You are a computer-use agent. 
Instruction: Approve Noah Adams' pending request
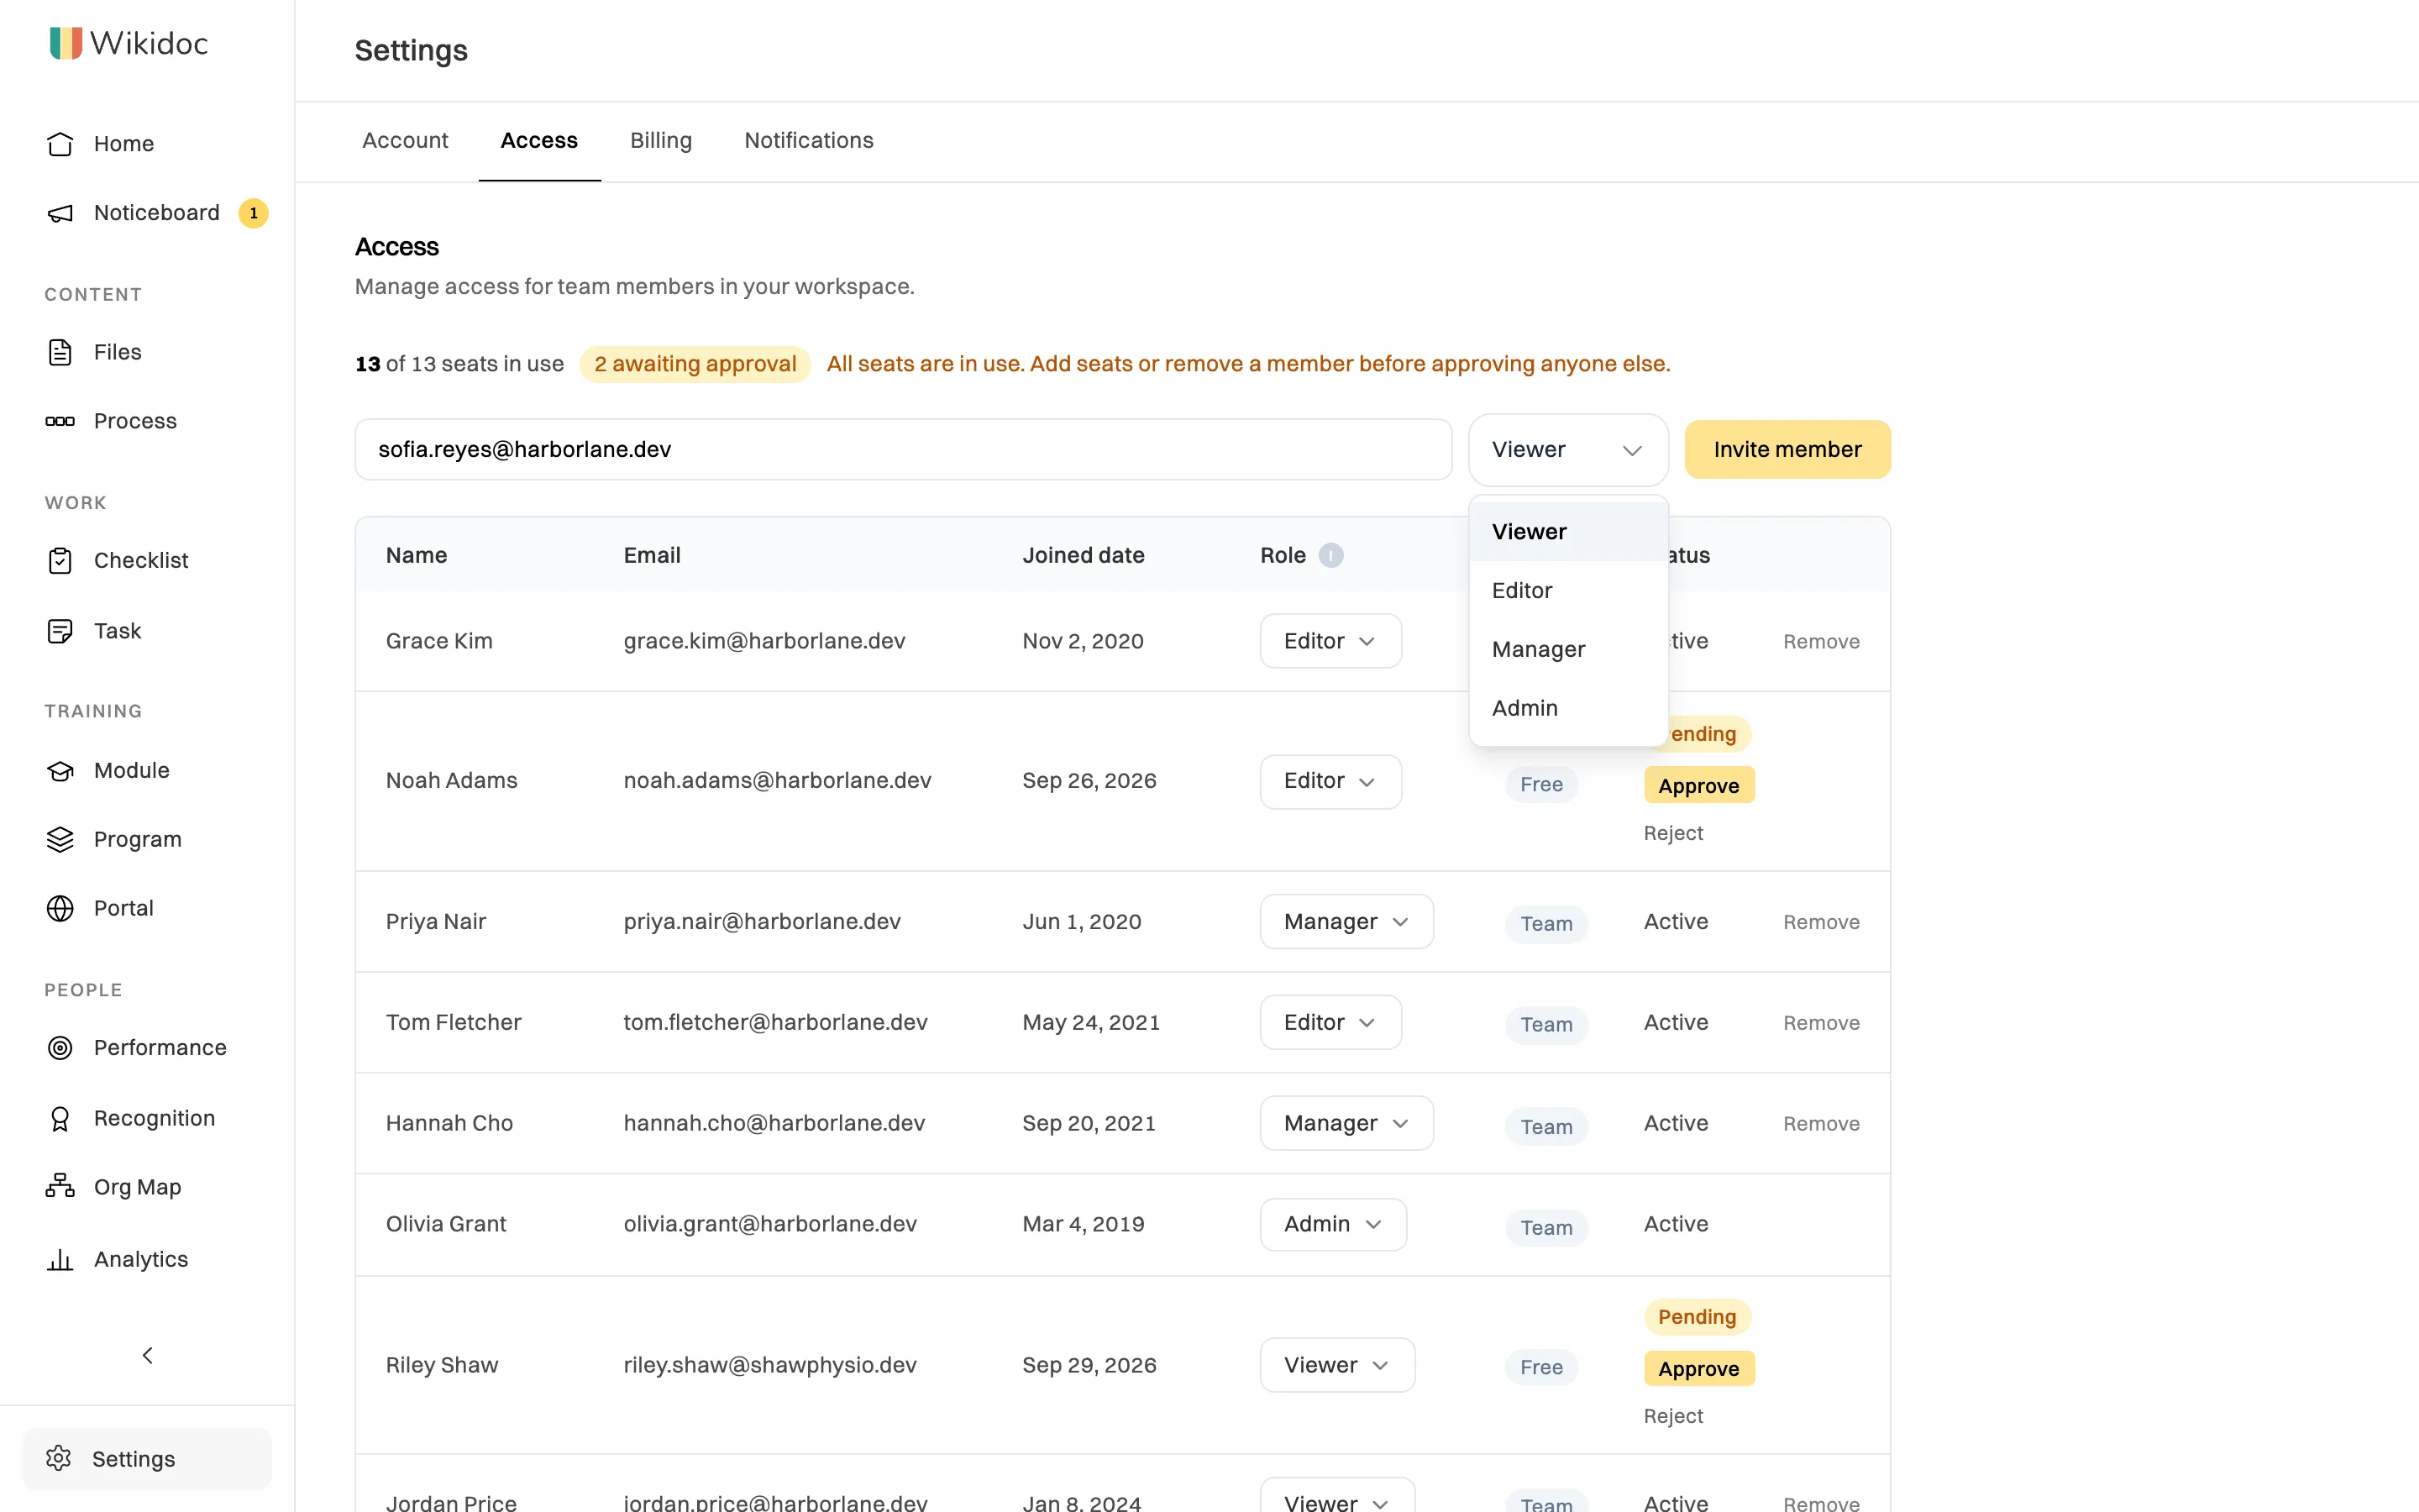tap(1698, 786)
